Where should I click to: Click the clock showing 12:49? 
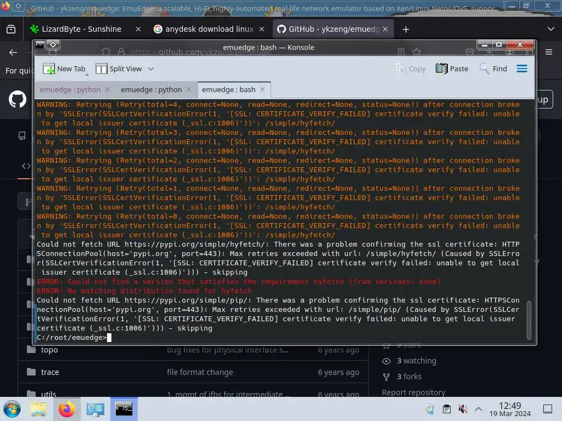coord(510,409)
